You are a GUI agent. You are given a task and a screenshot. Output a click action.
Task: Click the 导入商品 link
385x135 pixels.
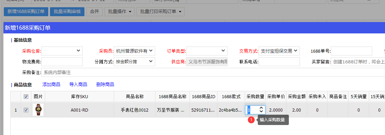78,84
